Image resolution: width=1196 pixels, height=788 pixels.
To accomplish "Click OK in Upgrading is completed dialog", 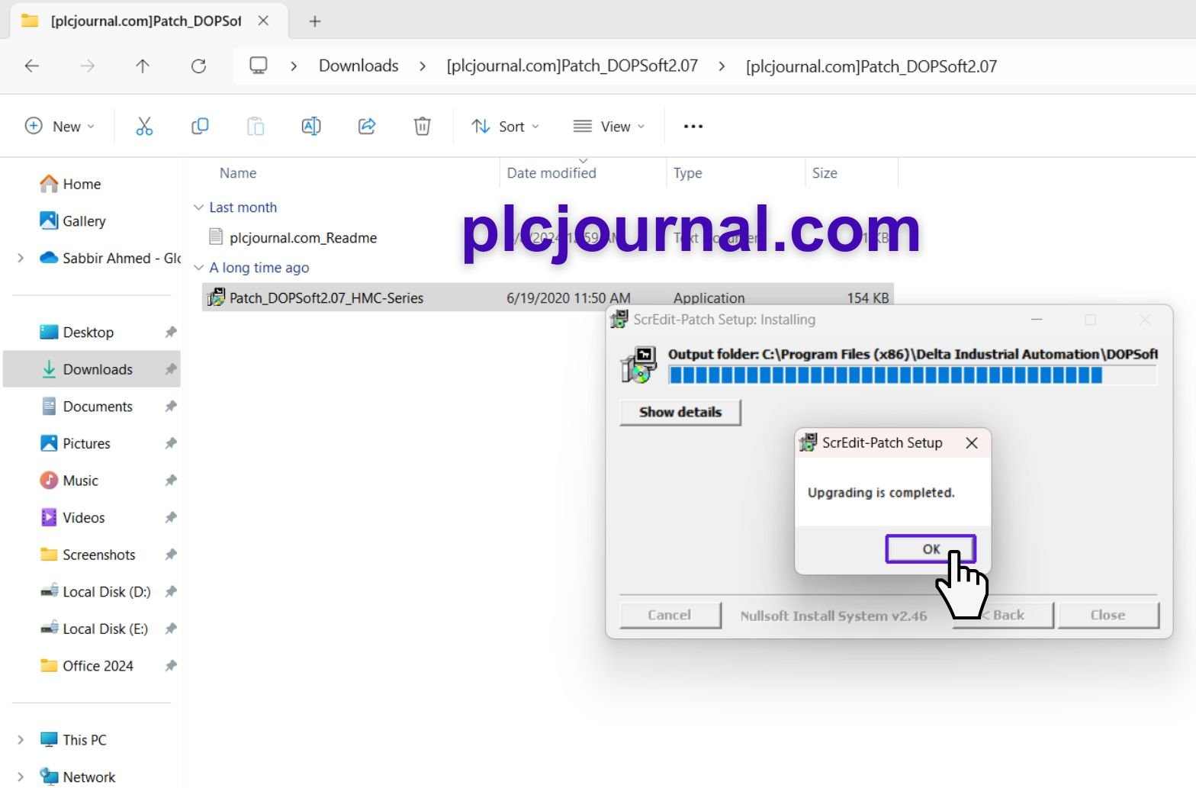I will click(931, 549).
